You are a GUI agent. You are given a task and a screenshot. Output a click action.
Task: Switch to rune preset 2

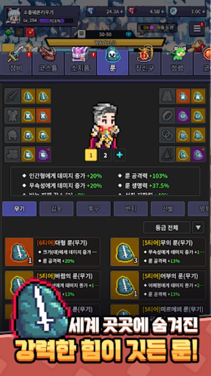pos(105,155)
